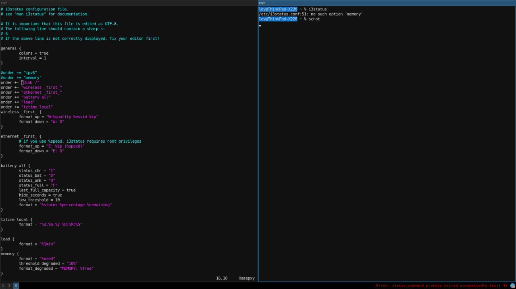Click the 'format_down = "W: D"' line
The image size is (516, 289).
[42, 121]
